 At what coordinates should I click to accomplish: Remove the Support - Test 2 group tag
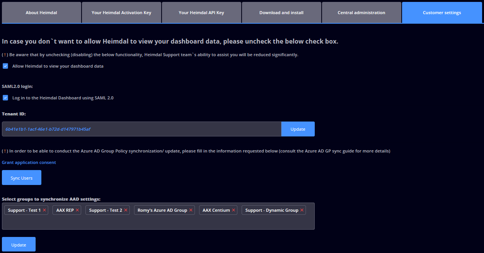pyautogui.click(x=126, y=210)
